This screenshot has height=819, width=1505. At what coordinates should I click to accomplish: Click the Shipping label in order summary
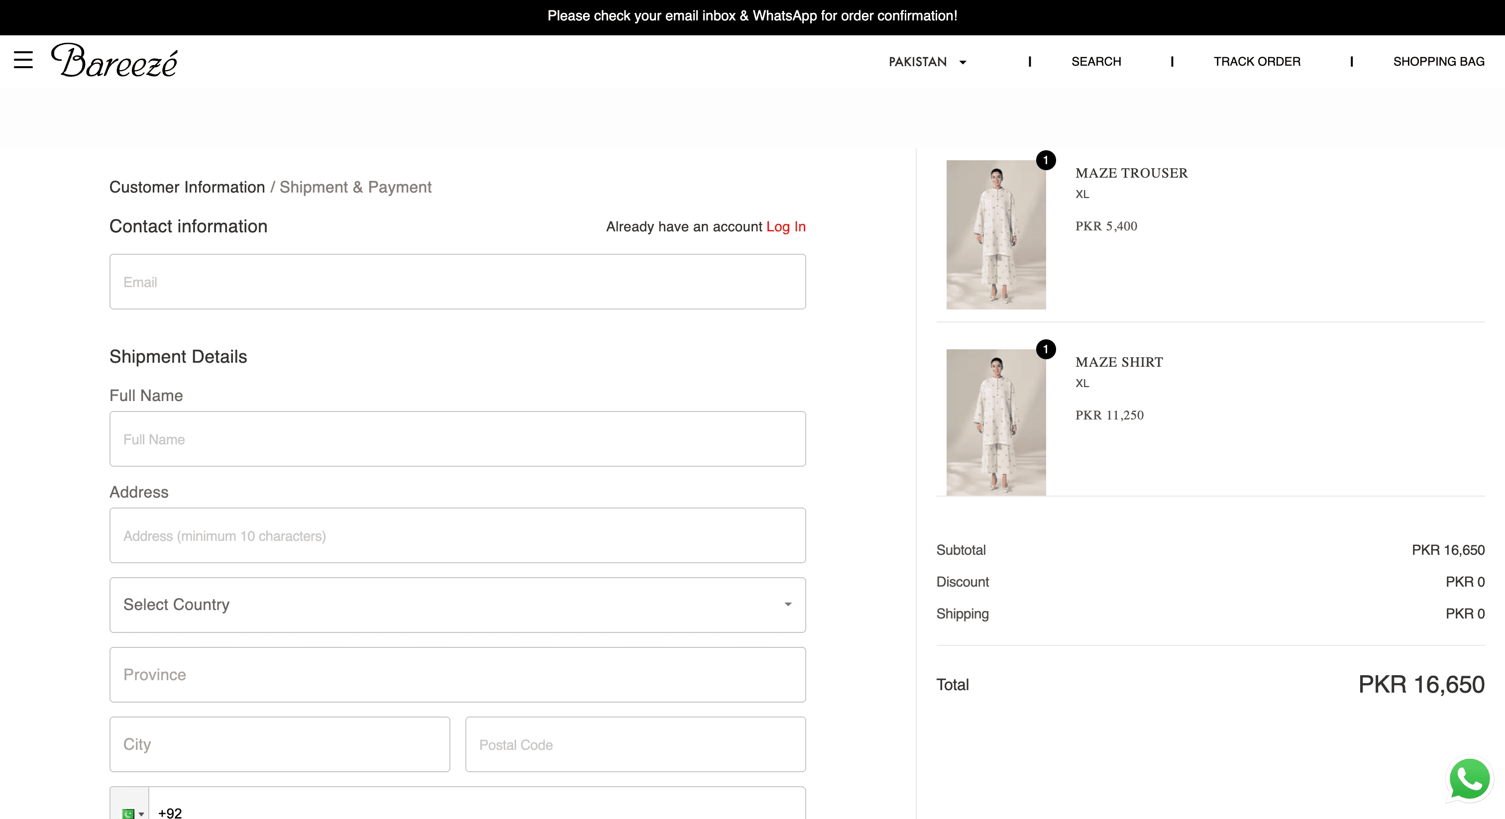coord(962,614)
